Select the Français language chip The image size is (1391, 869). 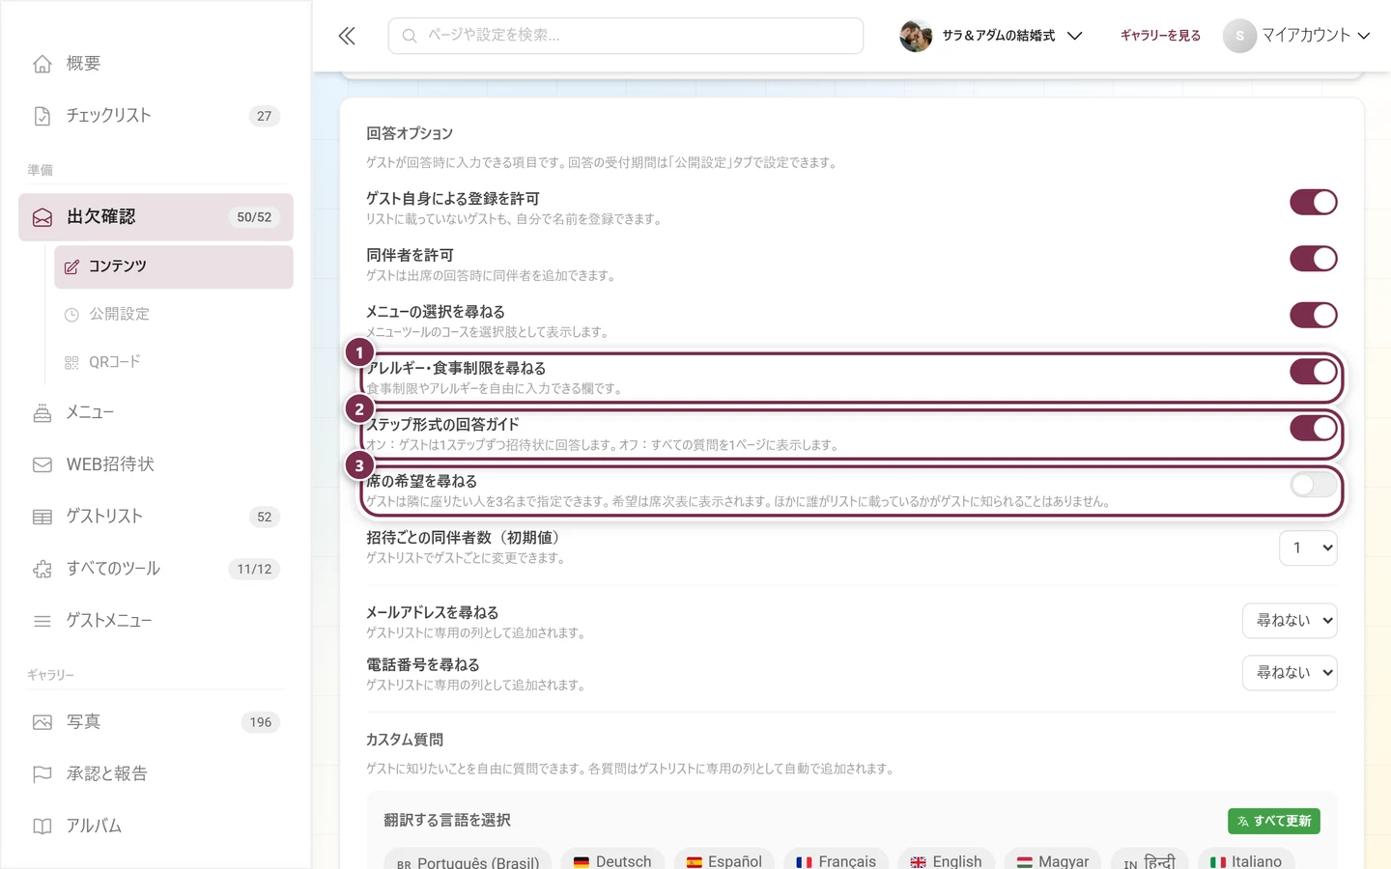[x=836, y=861]
